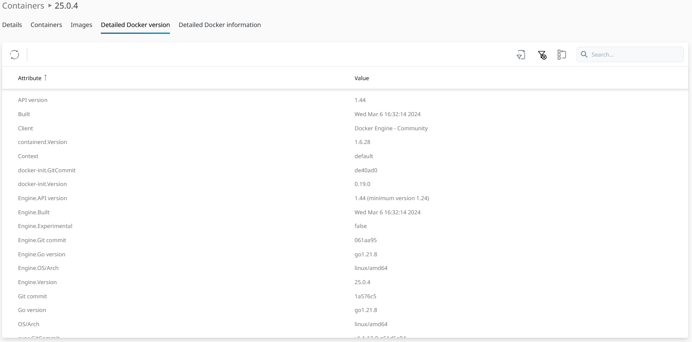This screenshot has width=692, height=342.
Task: Click the docker-init.GitCommit attribute row
Action: [x=47, y=170]
